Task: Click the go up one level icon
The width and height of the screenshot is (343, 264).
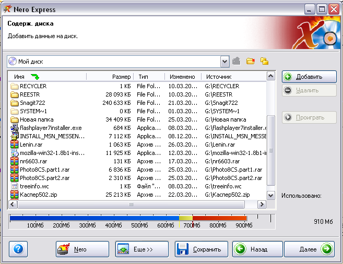Action: coord(236,61)
